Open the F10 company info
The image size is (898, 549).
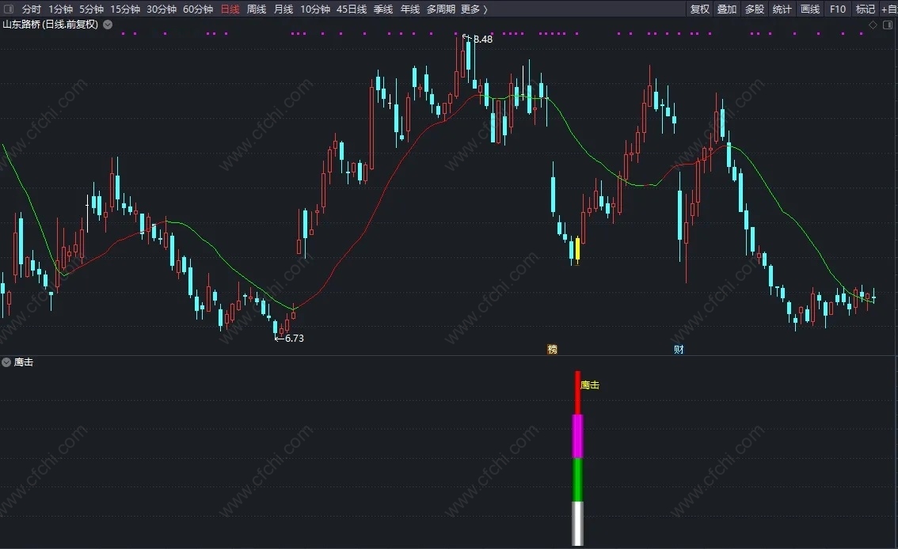[x=838, y=9]
